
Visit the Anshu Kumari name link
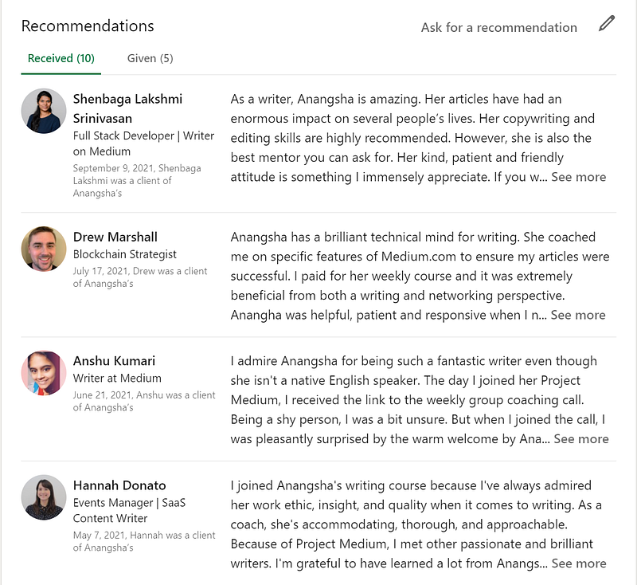click(x=114, y=360)
